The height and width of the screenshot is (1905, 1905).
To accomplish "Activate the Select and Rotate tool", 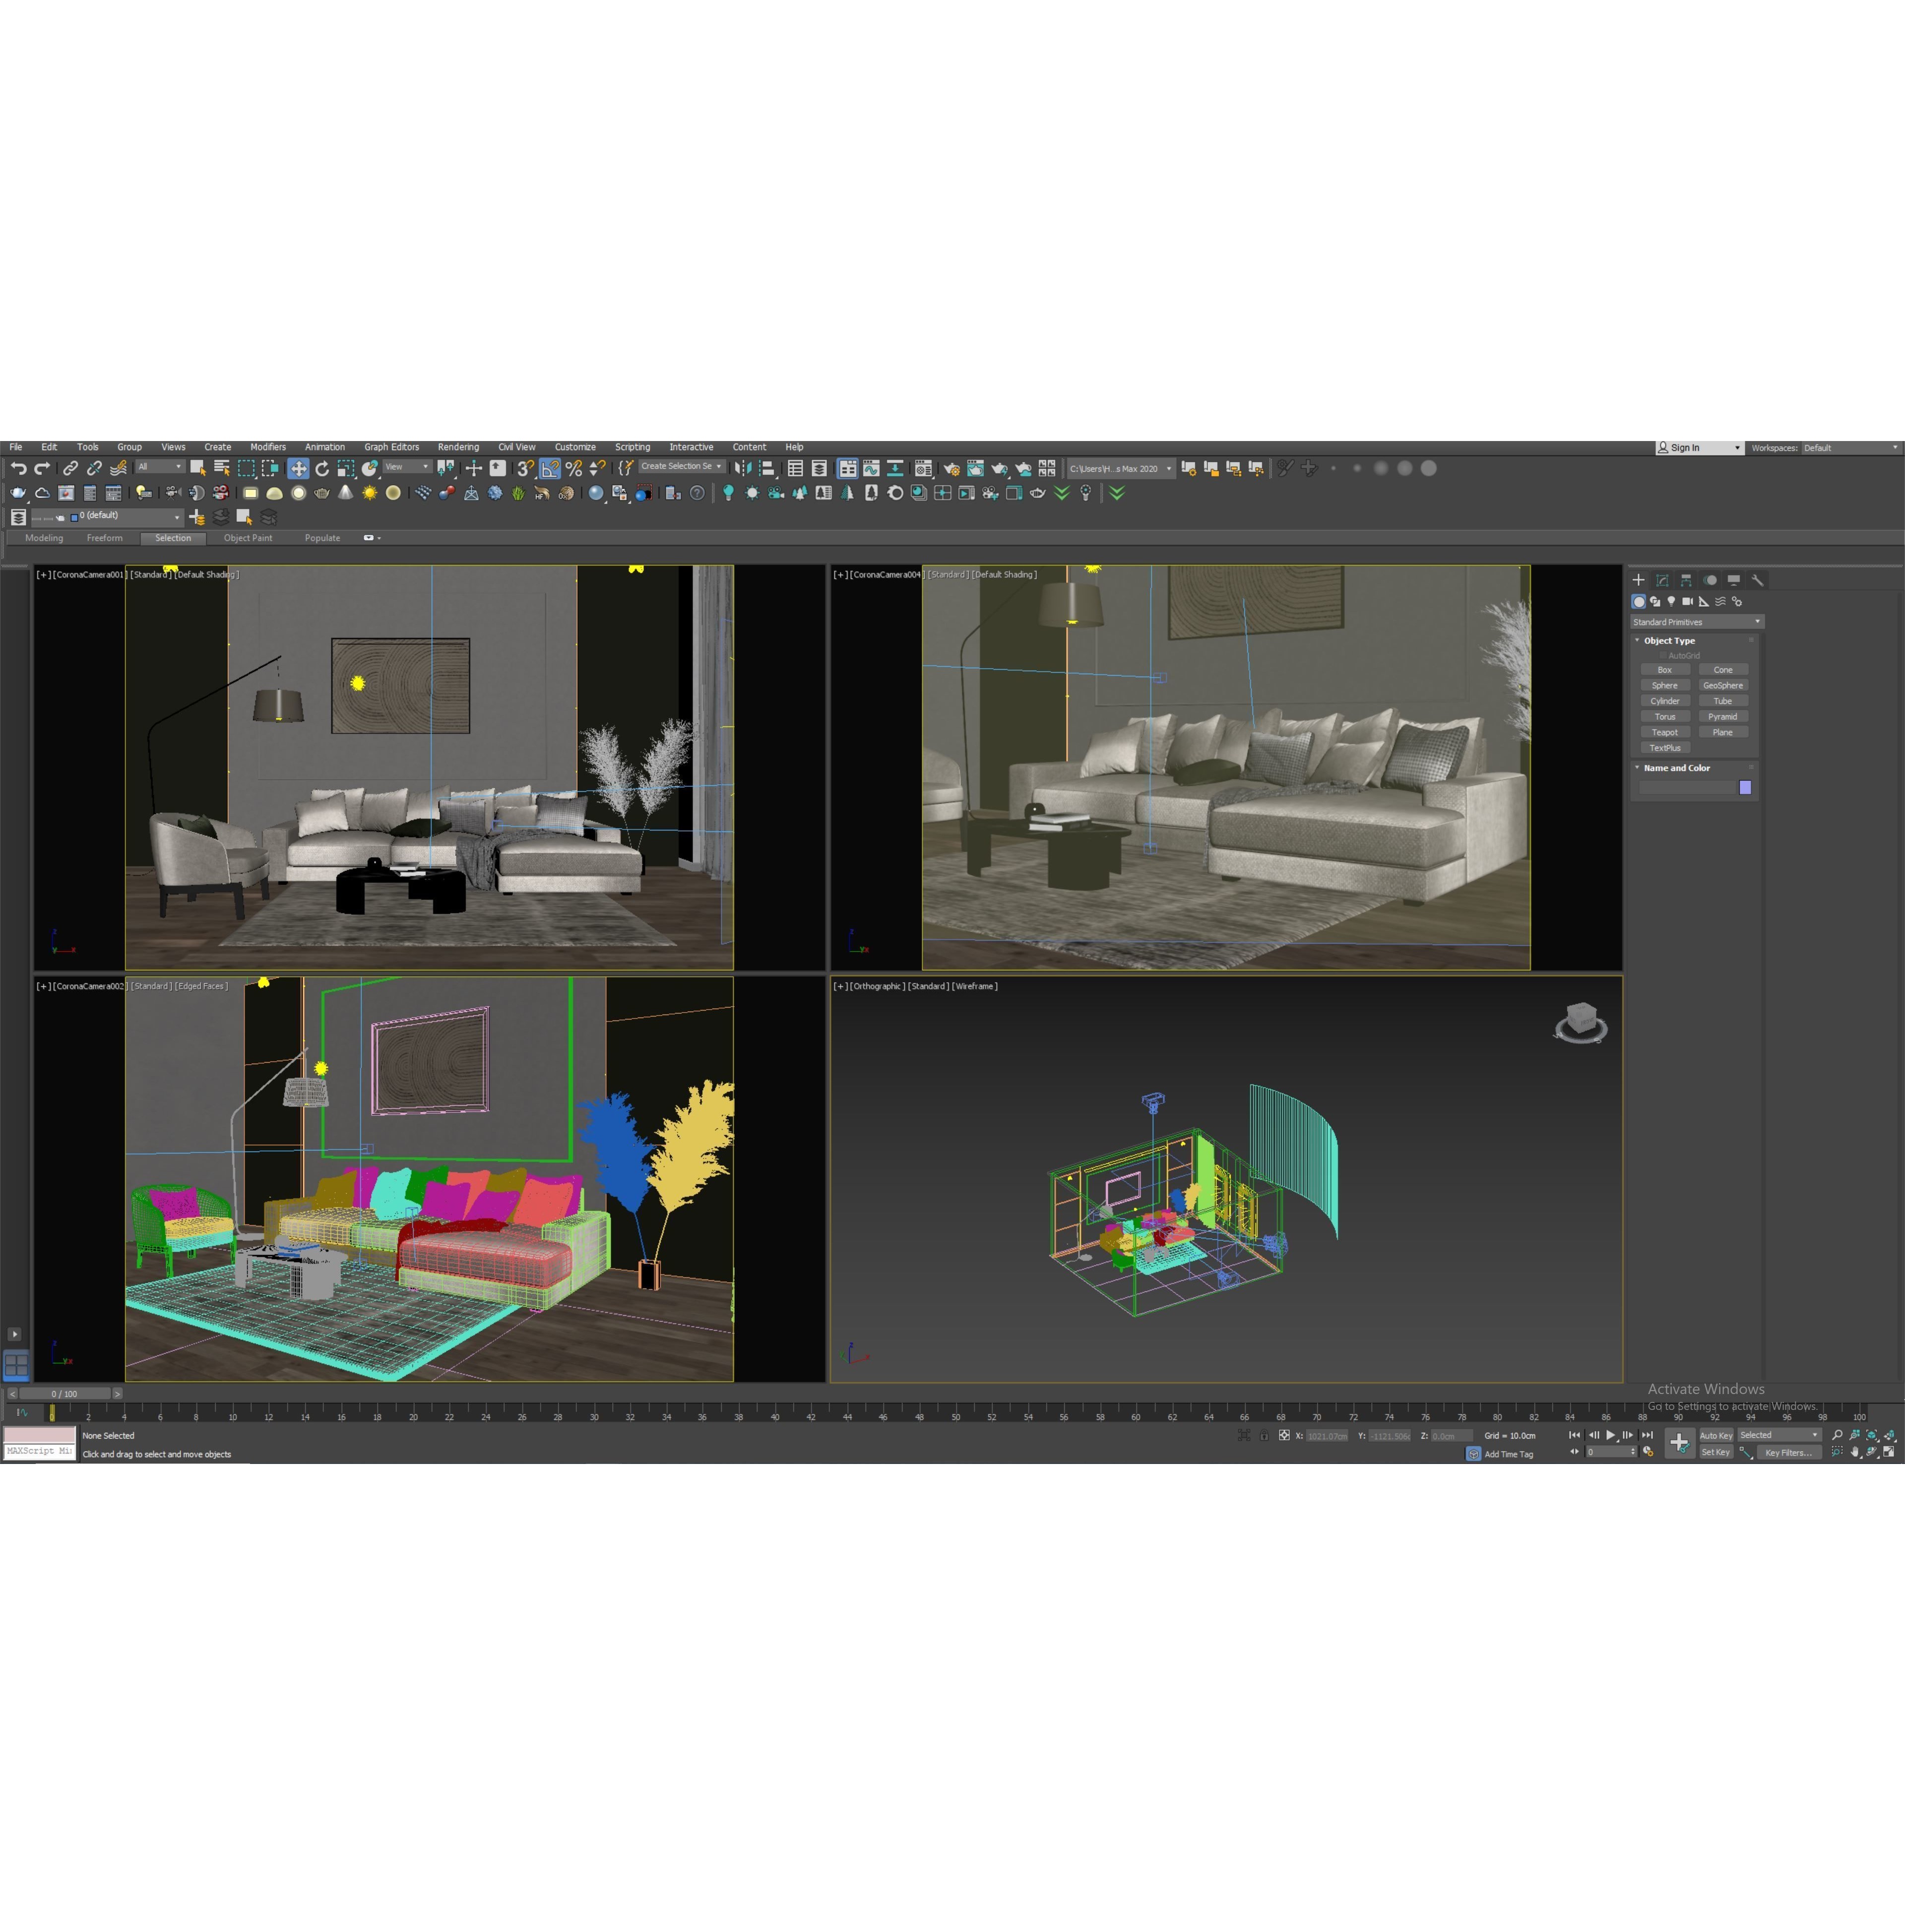I will pos(323,469).
